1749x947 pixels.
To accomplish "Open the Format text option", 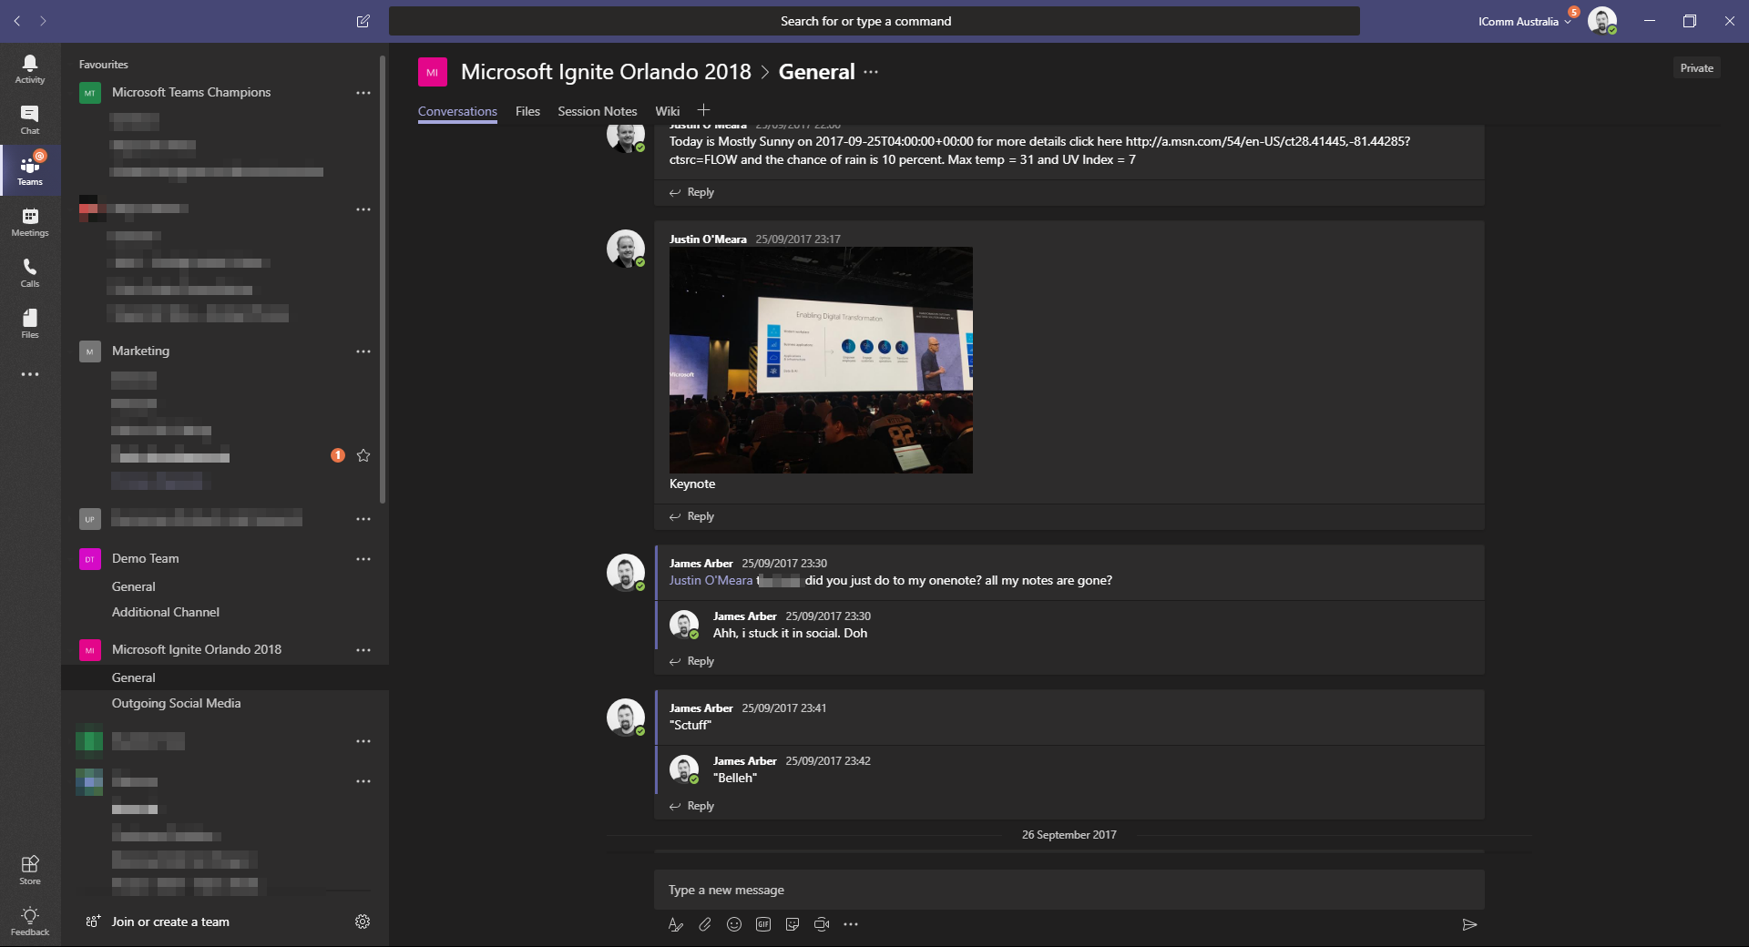I will tap(676, 924).
